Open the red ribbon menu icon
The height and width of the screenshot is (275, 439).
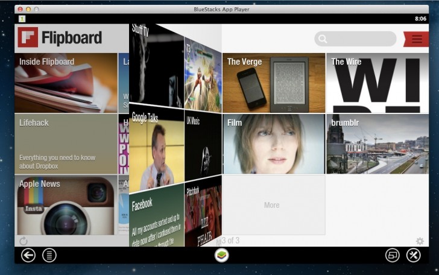[x=416, y=39]
